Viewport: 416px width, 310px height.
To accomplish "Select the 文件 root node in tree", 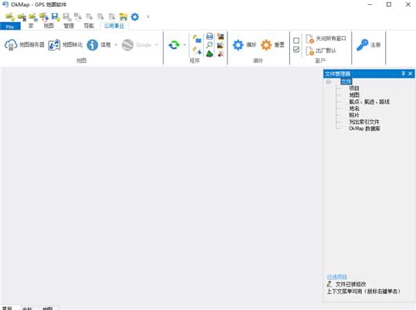I will (346, 82).
